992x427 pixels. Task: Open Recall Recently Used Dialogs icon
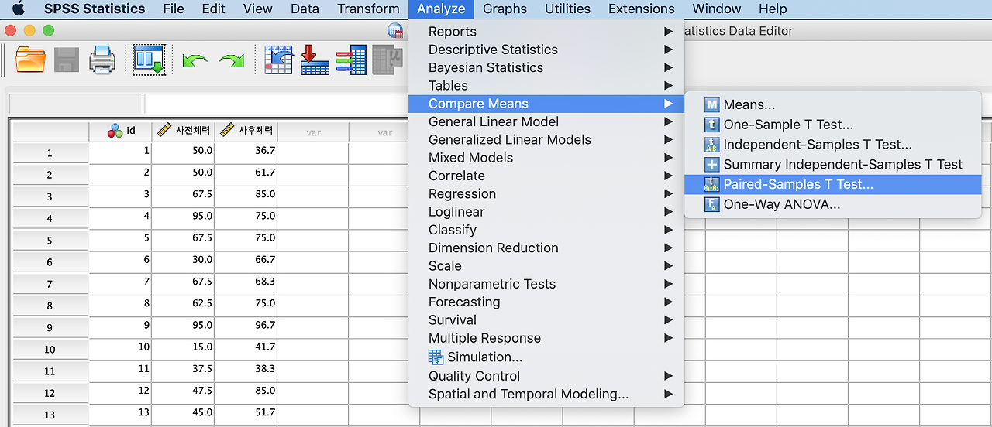click(x=148, y=60)
